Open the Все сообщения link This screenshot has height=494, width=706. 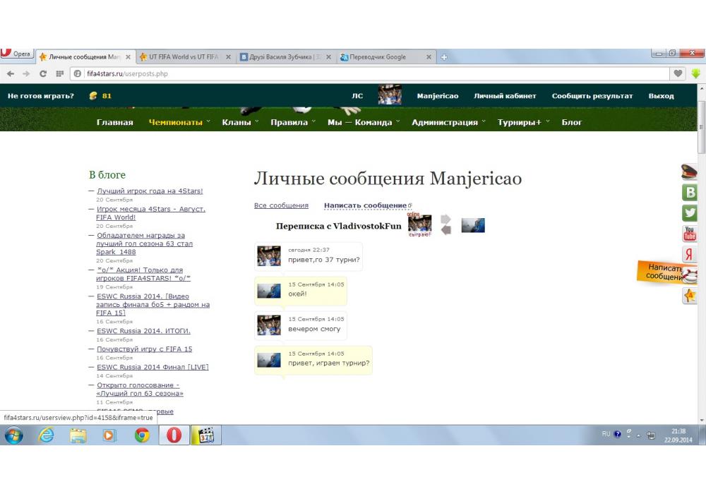point(281,205)
